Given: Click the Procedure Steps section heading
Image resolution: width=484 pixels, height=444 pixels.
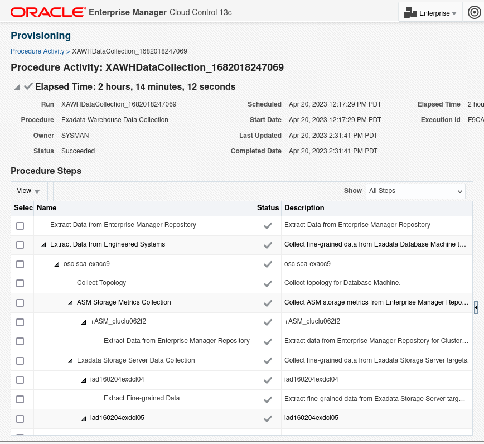Looking at the screenshot, I should (46, 171).
